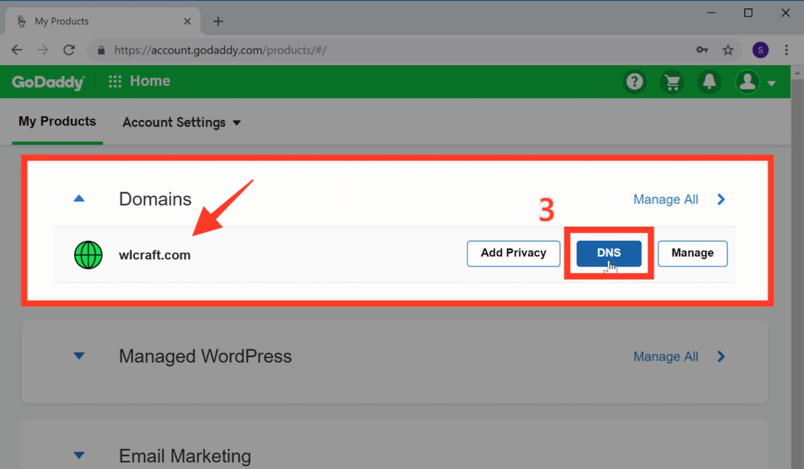
Task: Open the Account Settings dropdown
Action: pyautogui.click(x=182, y=122)
